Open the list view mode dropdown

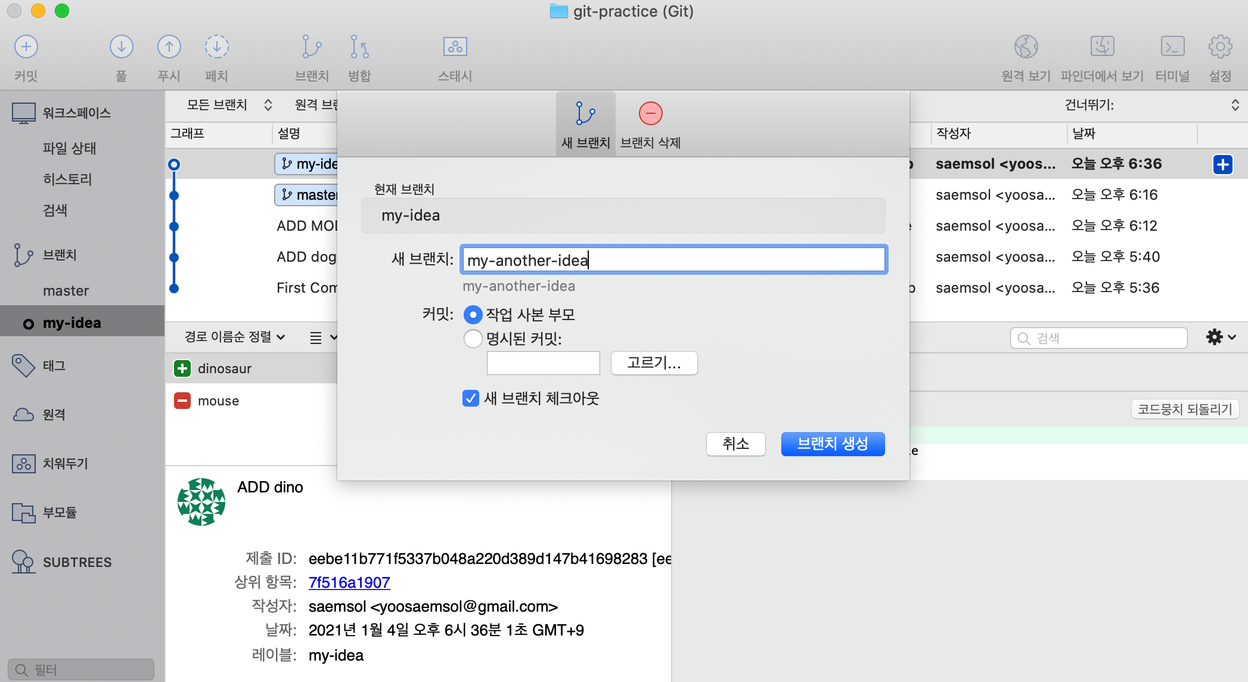[x=324, y=337]
